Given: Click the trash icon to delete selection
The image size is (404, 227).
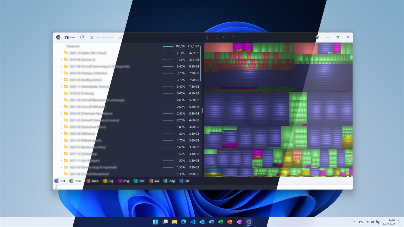Looking at the screenshot, I should coord(120,37).
